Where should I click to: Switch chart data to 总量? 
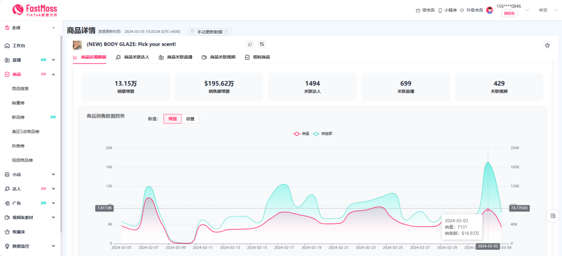tap(190, 119)
